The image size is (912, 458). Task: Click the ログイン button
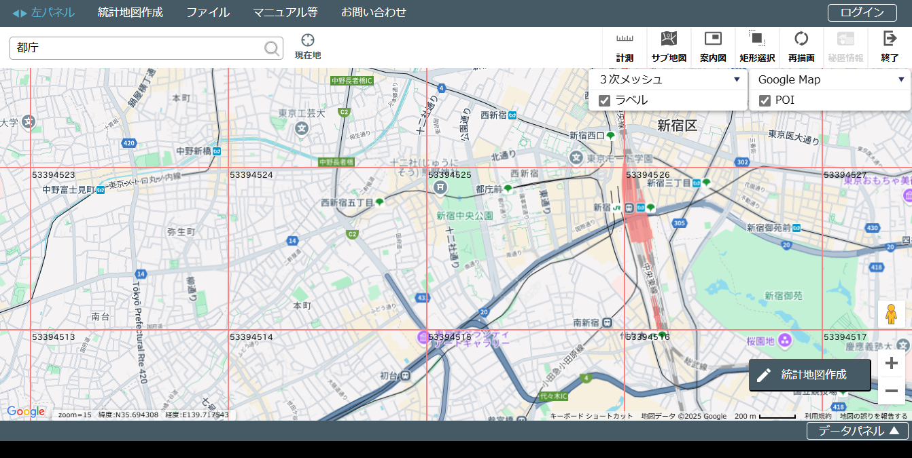[x=862, y=12]
